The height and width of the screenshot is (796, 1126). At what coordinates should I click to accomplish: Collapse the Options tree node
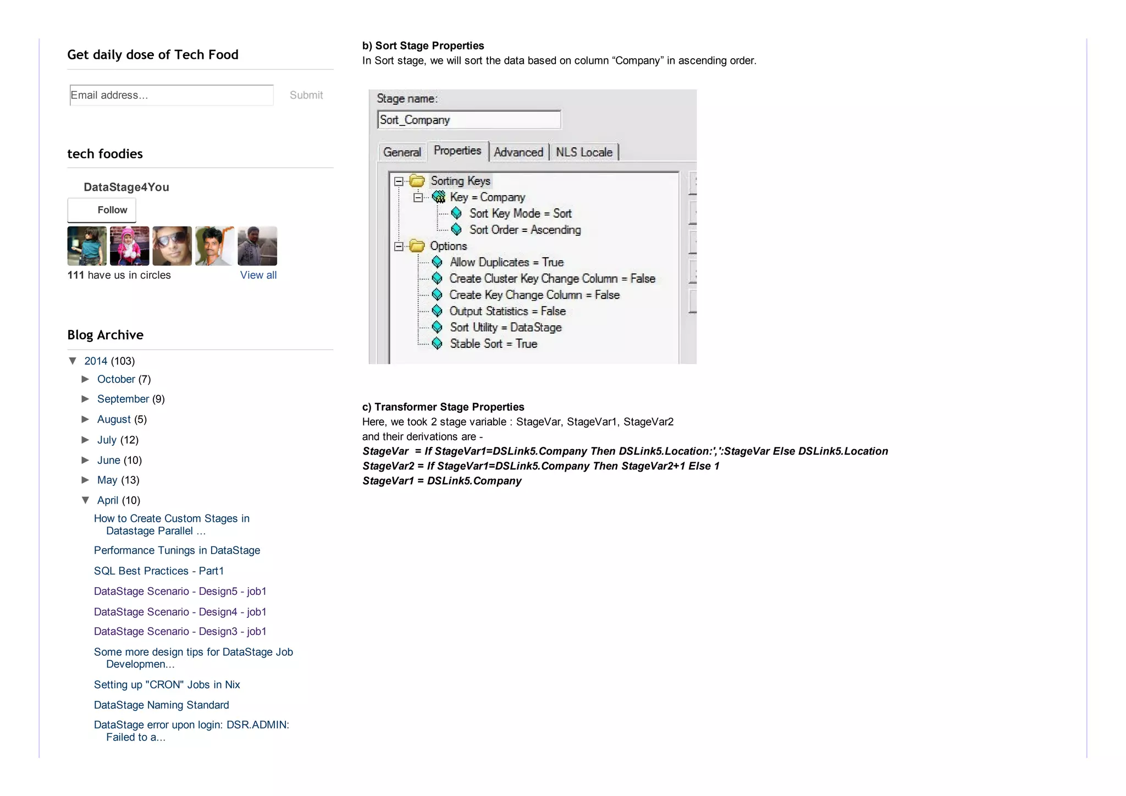click(x=399, y=246)
